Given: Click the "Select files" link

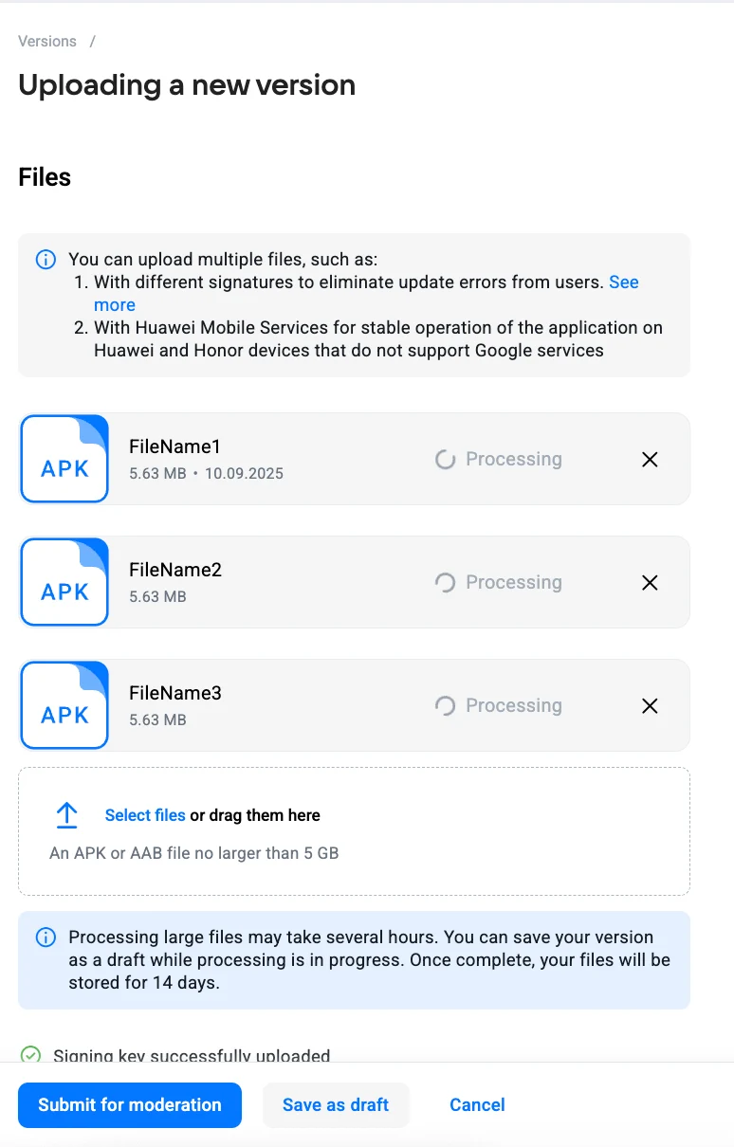Looking at the screenshot, I should (x=145, y=815).
